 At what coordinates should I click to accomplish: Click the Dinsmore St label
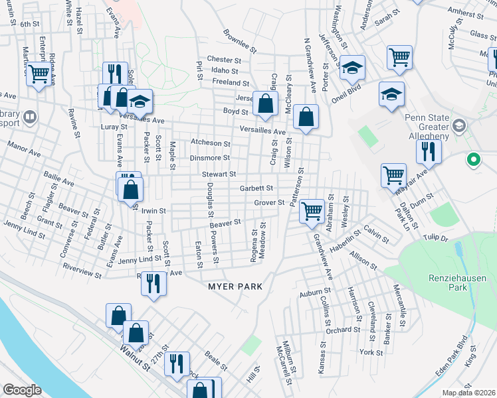pos(210,158)
